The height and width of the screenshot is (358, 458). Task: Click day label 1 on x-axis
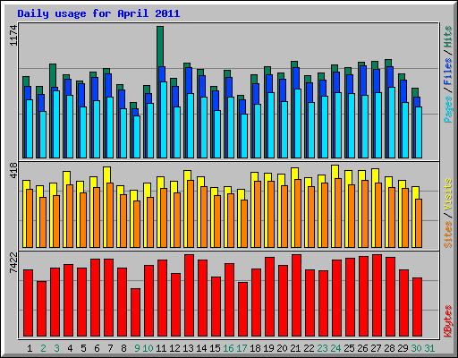(30, 348)
